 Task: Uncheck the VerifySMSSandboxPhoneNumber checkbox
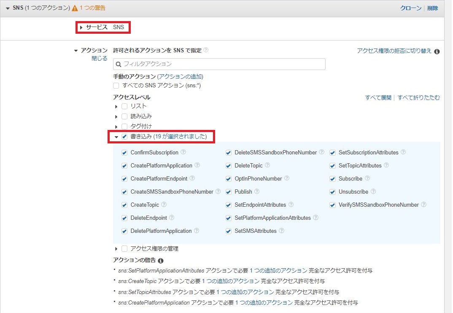point(332,205)
